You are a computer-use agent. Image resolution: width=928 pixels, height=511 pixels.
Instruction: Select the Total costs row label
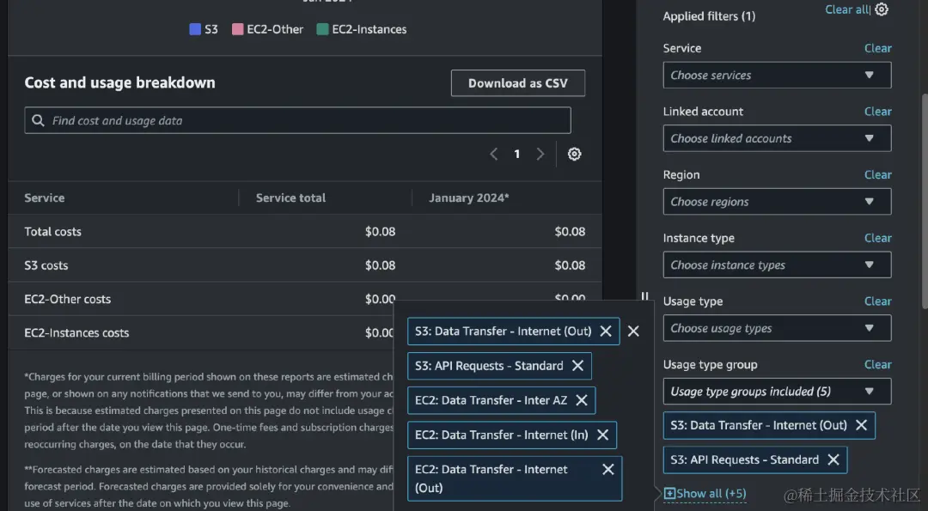(x=52, y=232)
